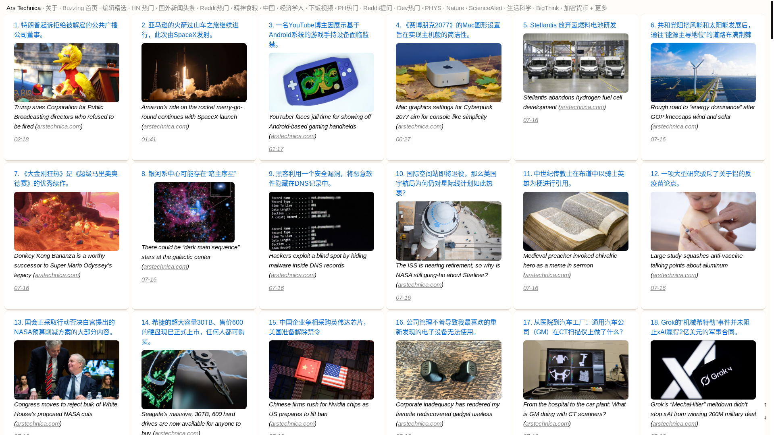
Task: Open the Ars Technica nav item
Action: tap(23, 8)
